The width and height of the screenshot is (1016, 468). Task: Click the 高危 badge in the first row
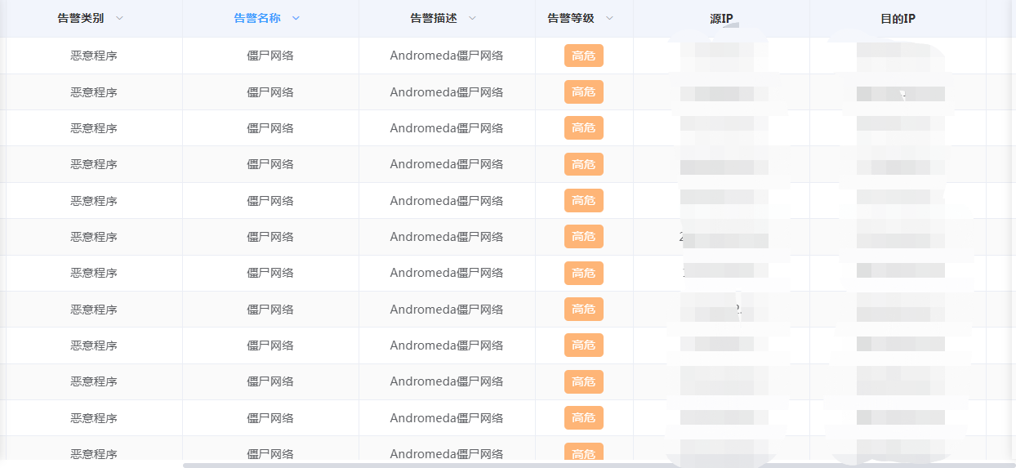point(583,56)
